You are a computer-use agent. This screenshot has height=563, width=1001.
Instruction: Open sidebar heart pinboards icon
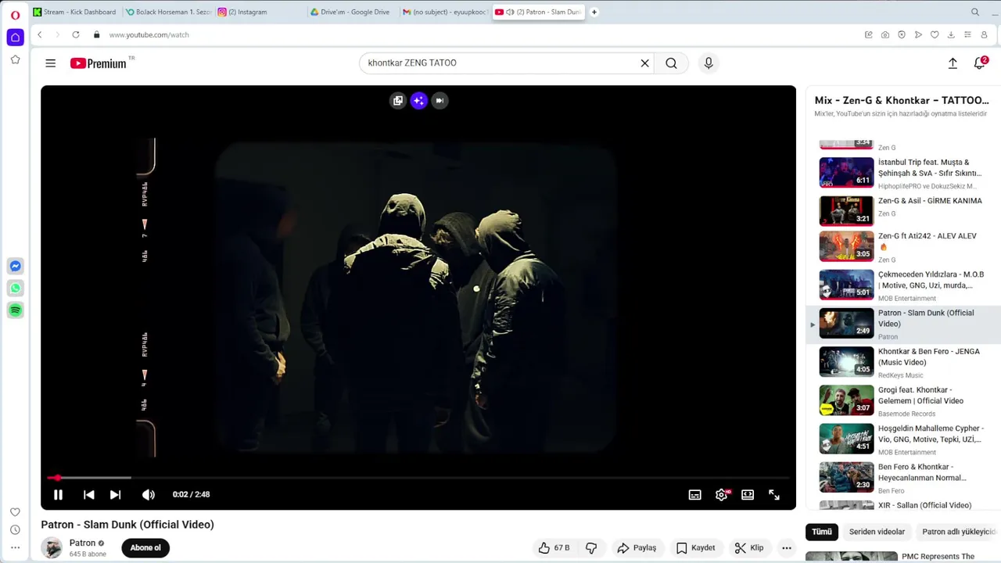tap(15, 512)
